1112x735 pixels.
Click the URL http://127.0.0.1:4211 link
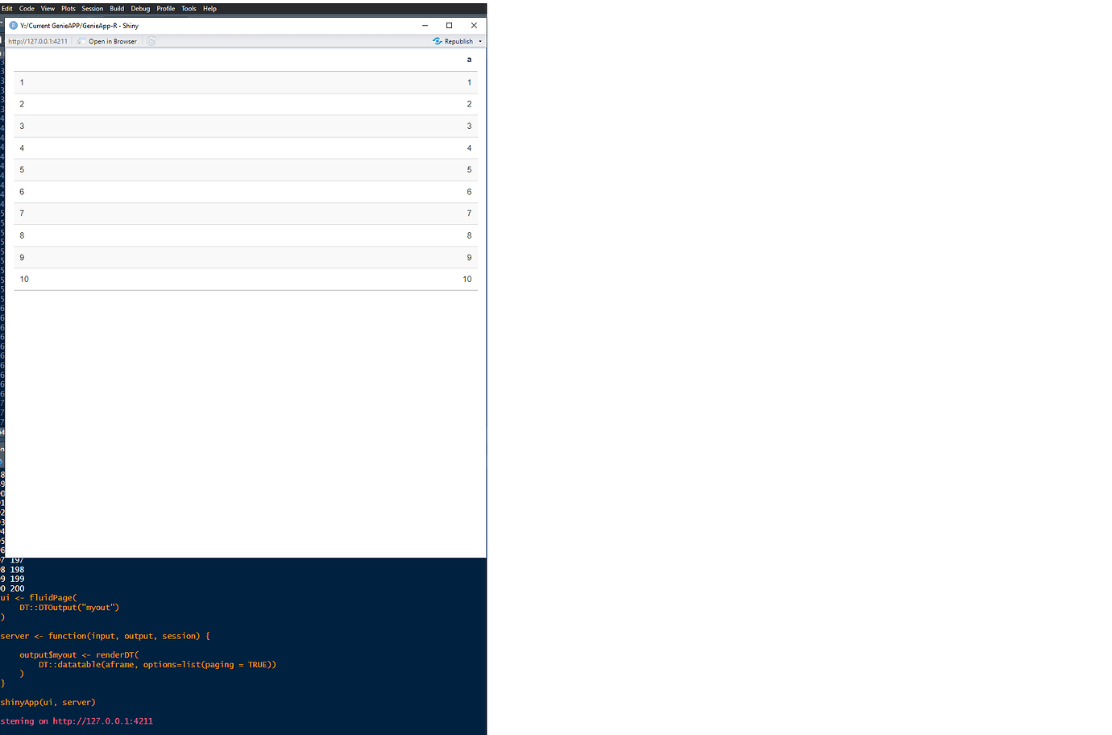tap(38, 40)
